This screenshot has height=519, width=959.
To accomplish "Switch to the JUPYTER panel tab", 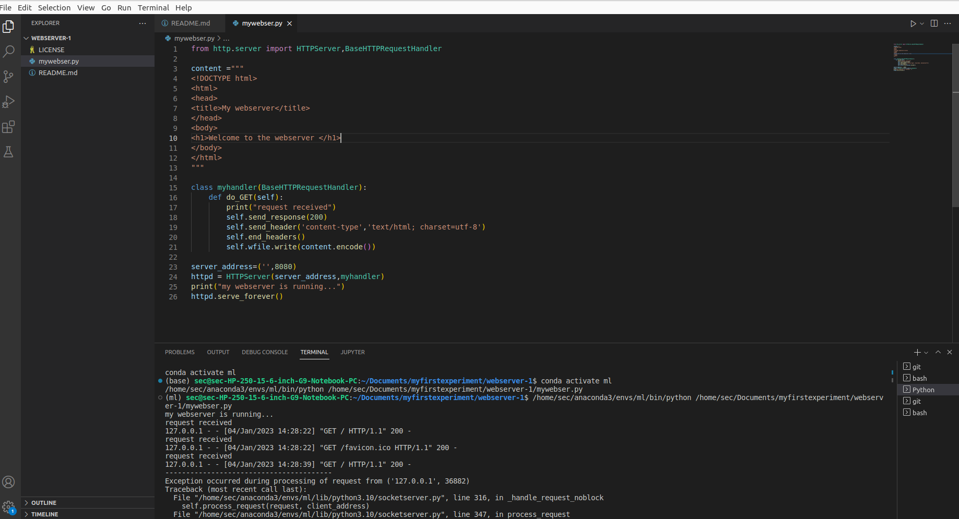I will click(x=353, y=353).
